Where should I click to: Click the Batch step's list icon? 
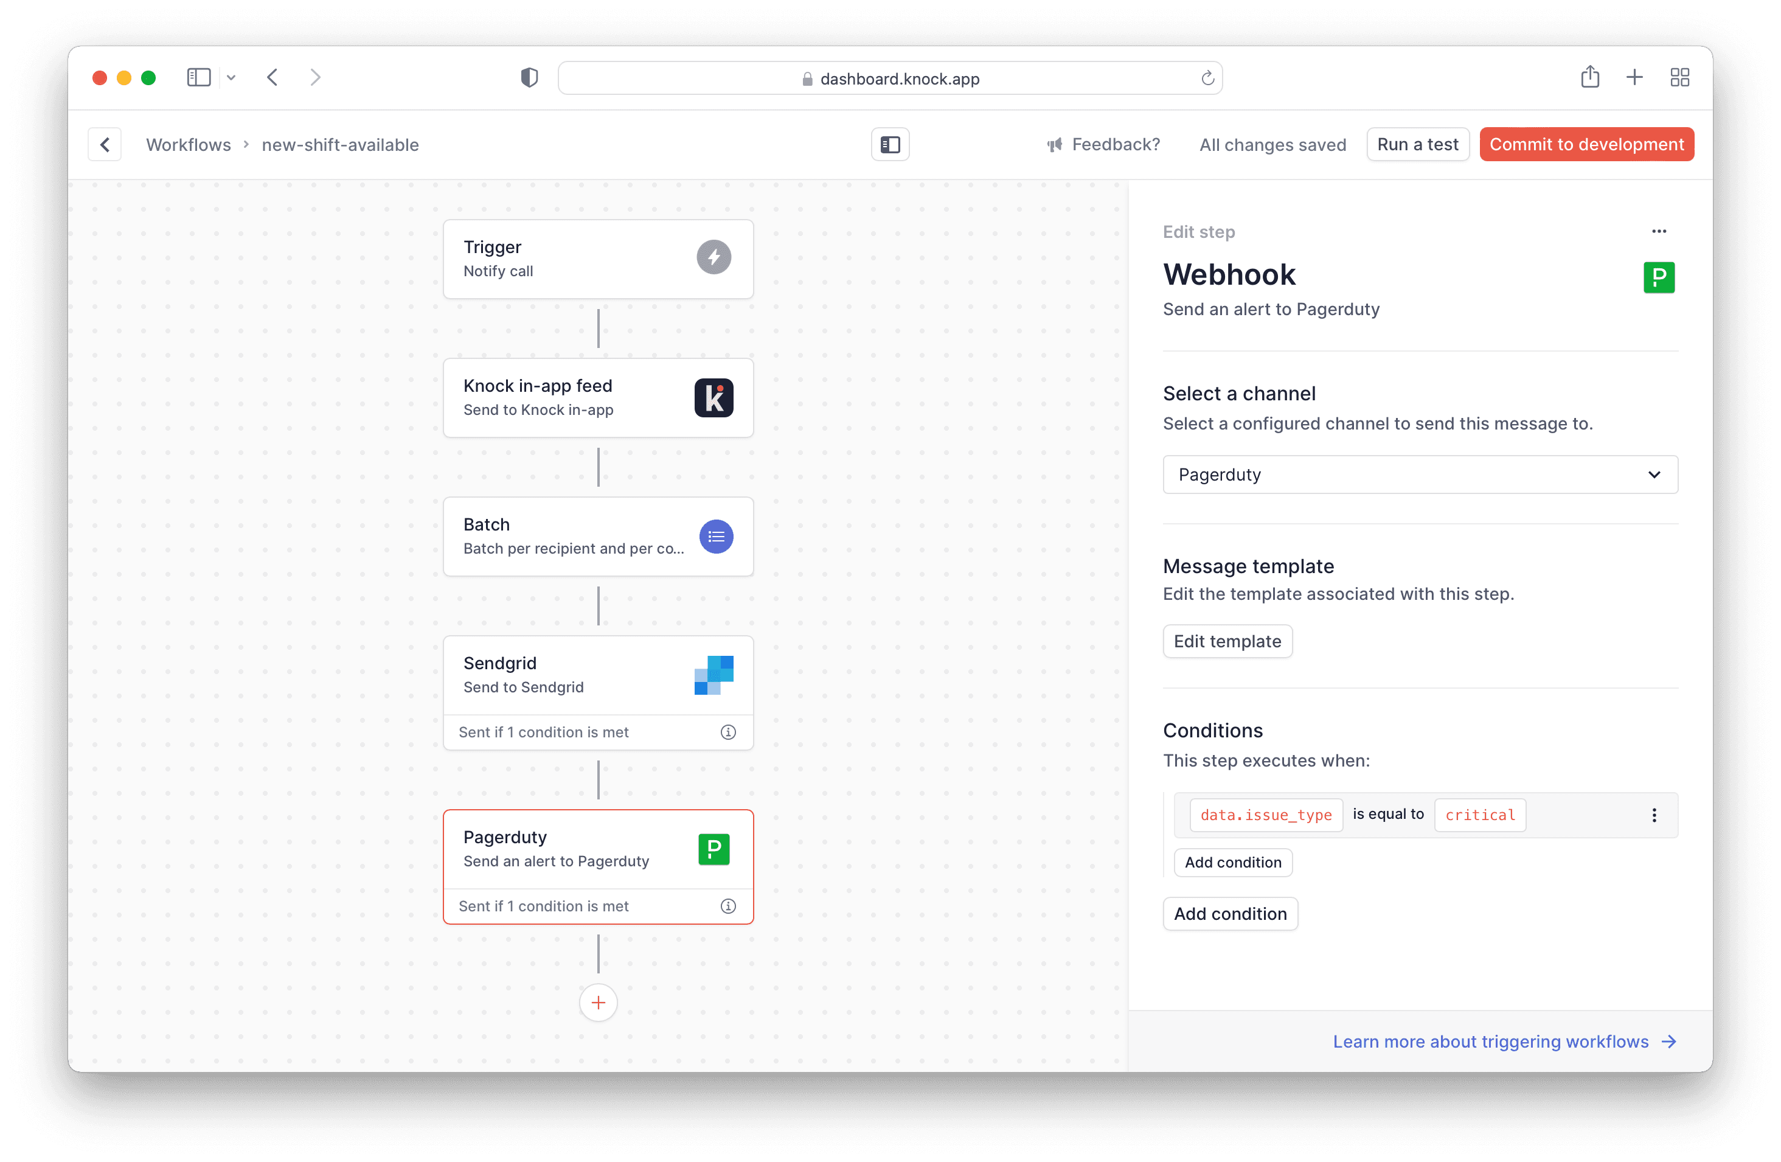715,537
